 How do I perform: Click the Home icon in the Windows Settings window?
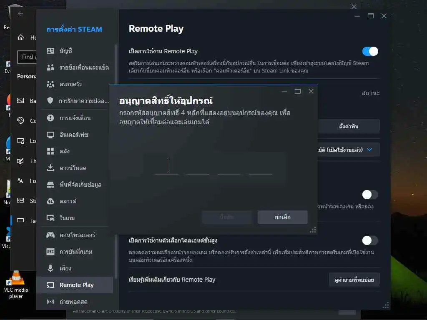coord(21,37)
